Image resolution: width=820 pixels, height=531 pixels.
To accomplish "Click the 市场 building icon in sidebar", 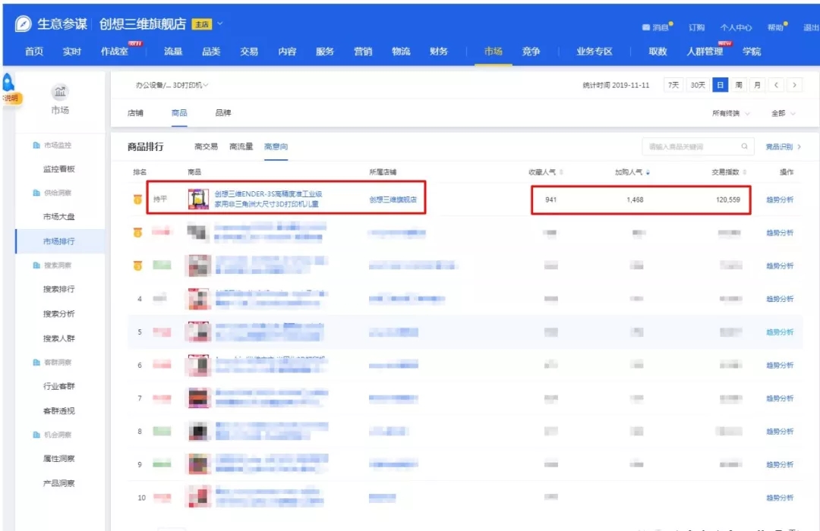I will (60, 92).
